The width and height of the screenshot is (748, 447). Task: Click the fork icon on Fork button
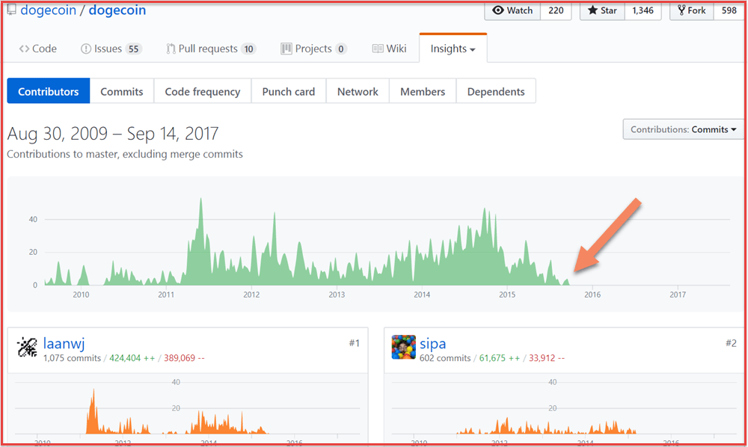[x=681, y=10]
